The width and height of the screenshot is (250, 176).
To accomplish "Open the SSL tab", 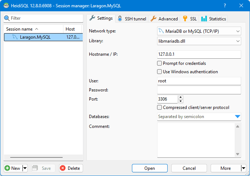I will click(190, 19).
